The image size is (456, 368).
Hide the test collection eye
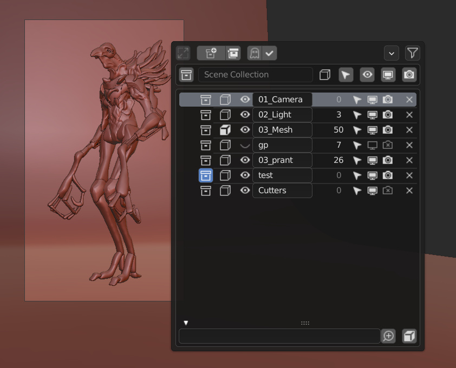click(245, 175)
